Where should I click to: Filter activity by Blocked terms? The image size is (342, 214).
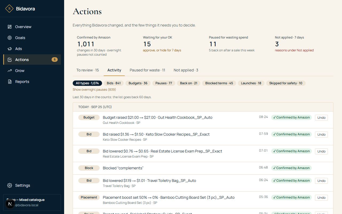(x=219, y=83)
